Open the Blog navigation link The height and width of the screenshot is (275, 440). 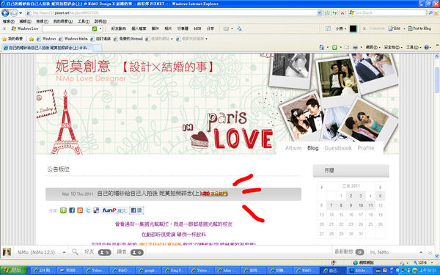pos(313,148)
